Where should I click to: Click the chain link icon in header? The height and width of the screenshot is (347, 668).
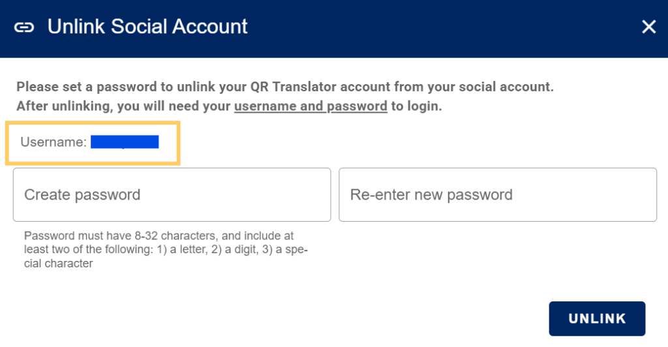[x=24, y=27]
